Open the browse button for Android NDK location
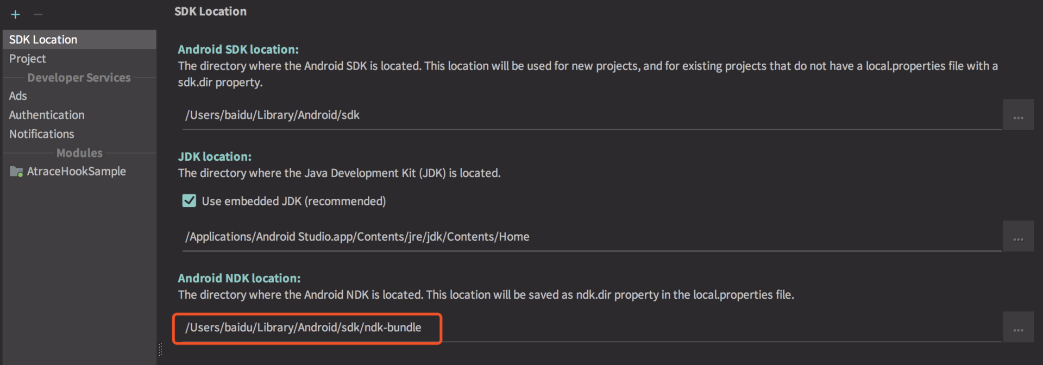The height and width of the screenshot is (365, 1043). (x=1018, y=328)
